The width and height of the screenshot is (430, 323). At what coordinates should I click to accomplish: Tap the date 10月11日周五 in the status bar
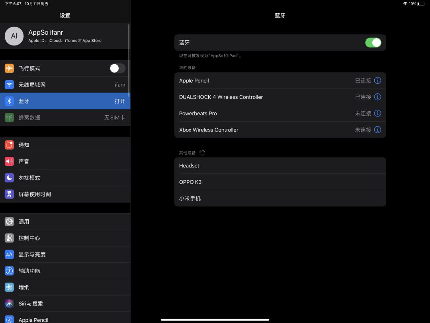pos(37,4)
